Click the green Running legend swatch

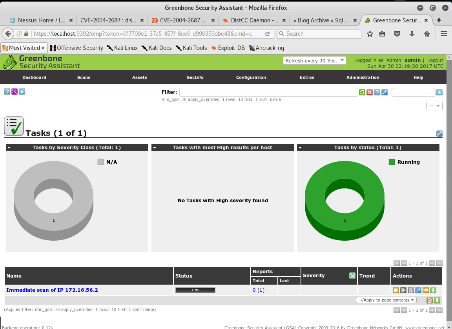392,162
